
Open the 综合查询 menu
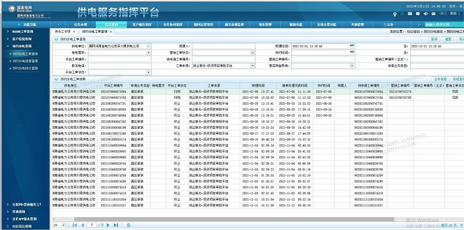(111, 25)
